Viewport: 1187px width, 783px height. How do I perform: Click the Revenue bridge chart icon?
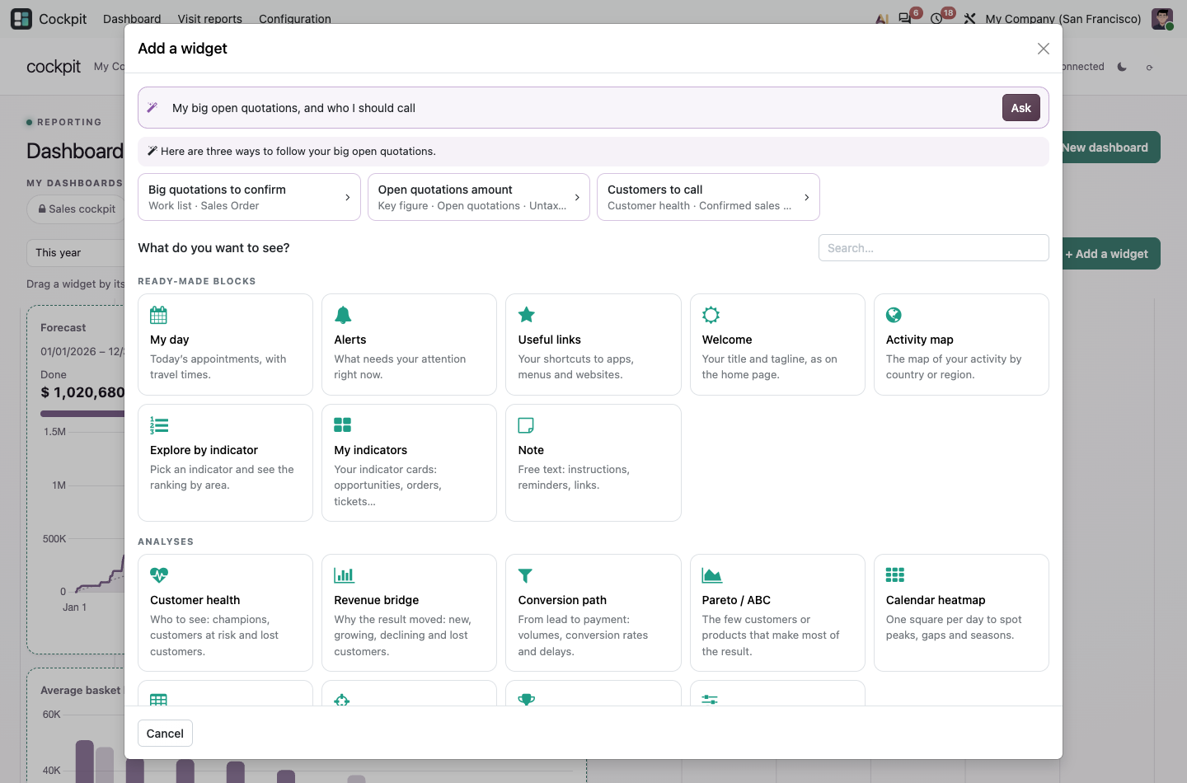click(x=344, y=575)
